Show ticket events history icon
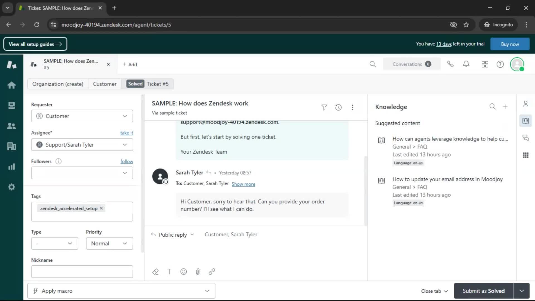Viewport: 535px width, 301px height. click(x=338, y=107)
